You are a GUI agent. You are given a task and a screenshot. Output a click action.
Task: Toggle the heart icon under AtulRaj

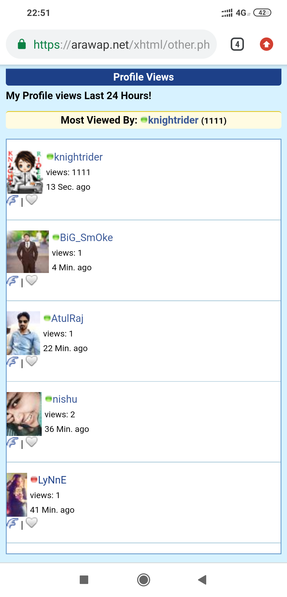(32, 361)
